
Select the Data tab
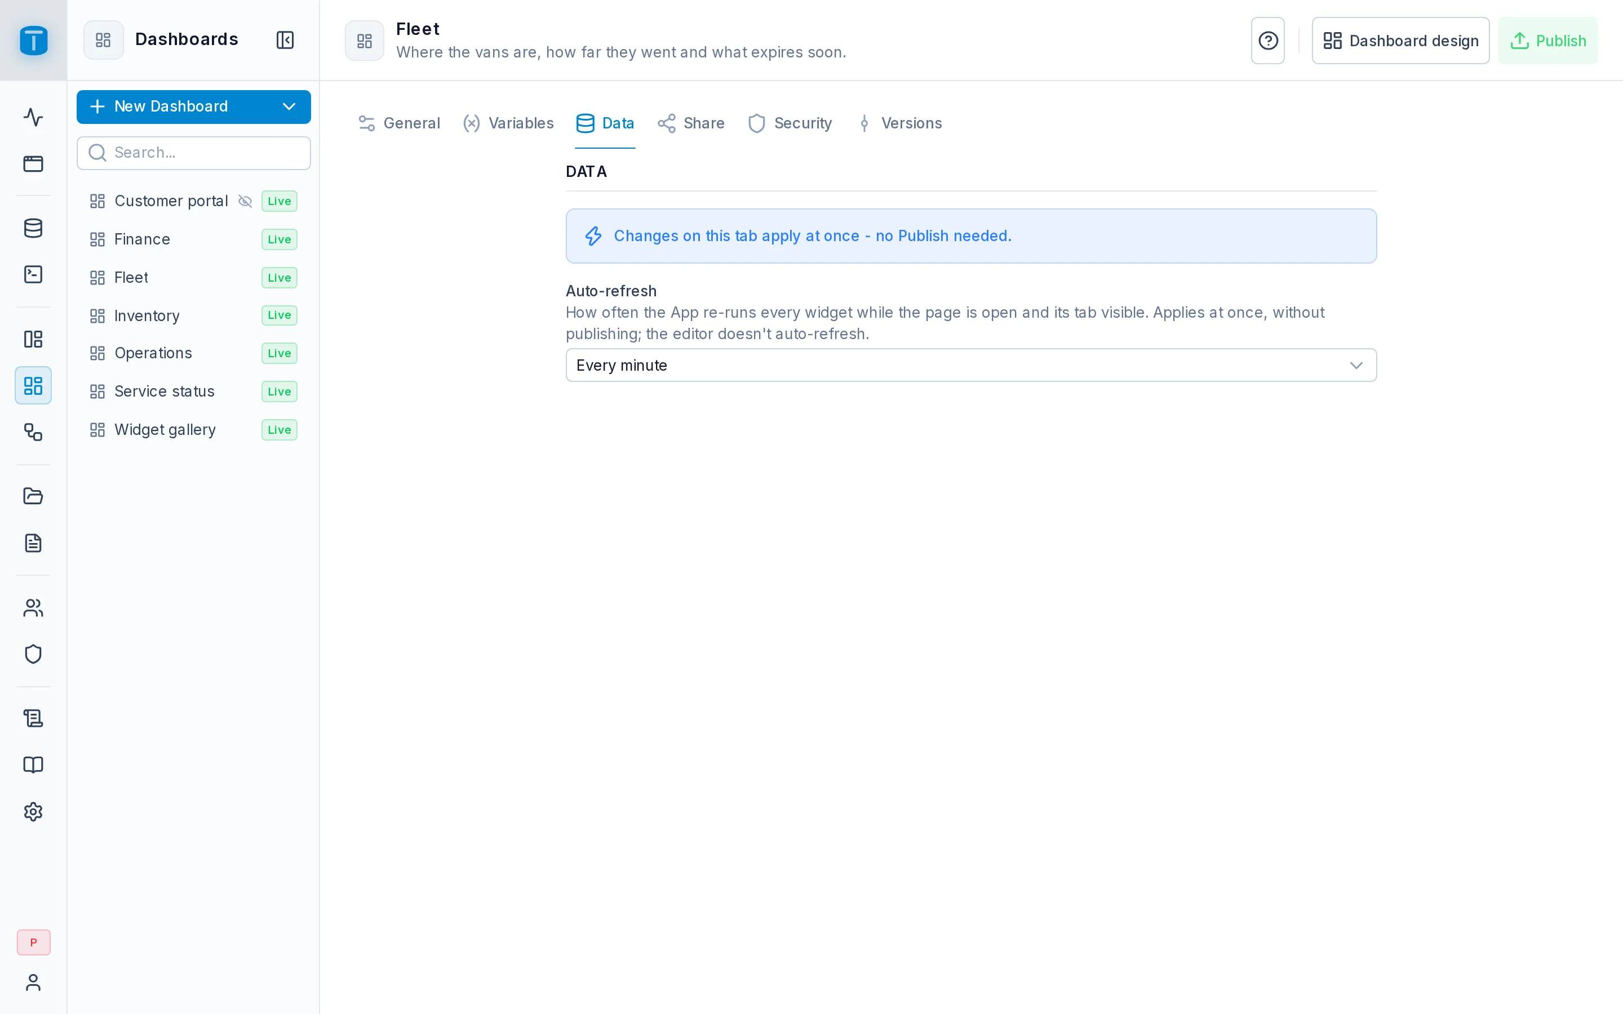tap(605, 123)
